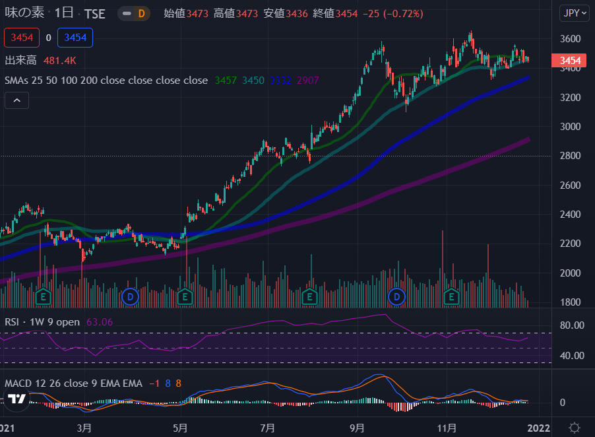The height and width of the screenshot is (437, 595).
Task: Click the blue buy price 3454 button
Action: (75, 38)
